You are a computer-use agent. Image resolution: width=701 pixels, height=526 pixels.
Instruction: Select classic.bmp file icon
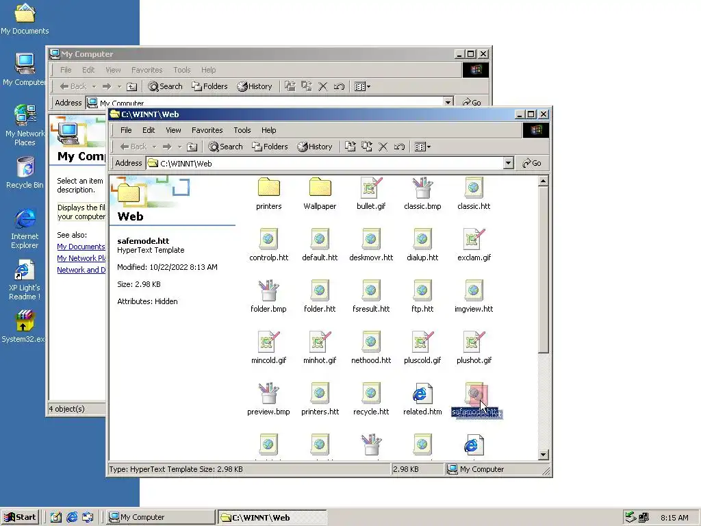(422, 187)
